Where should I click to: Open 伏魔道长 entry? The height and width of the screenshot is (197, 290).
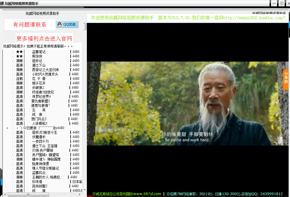(x=39, y=137)
